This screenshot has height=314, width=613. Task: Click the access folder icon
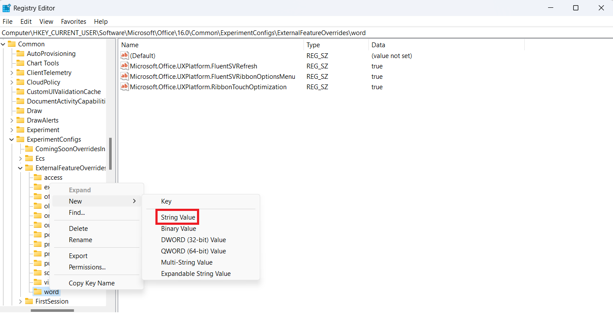[38, 178]
